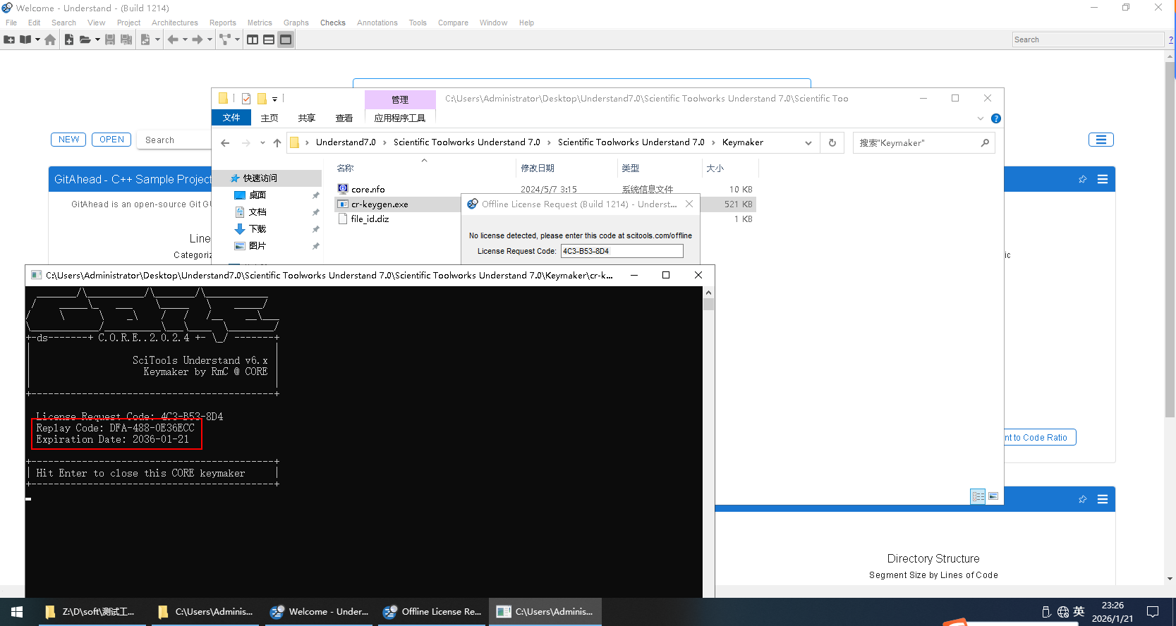Viewport: 1176px width, 626px height.
Task: Expand the Explorer ribbon chevron
Action: 980,118
